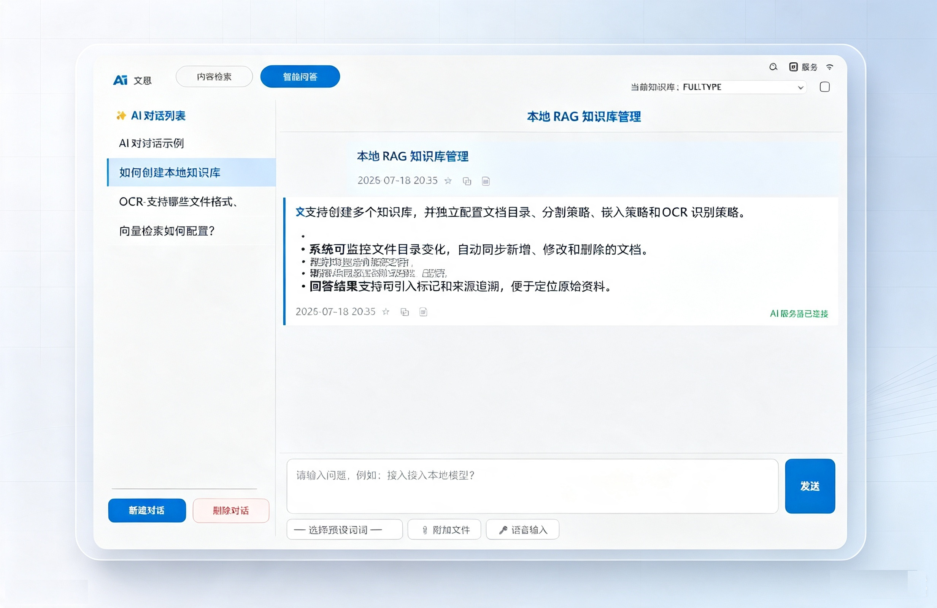
Task: Click the 语音输入 voice input button
Action: coord(522,530)
